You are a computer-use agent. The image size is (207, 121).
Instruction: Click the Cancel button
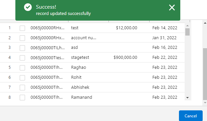[x=191, y=116]
